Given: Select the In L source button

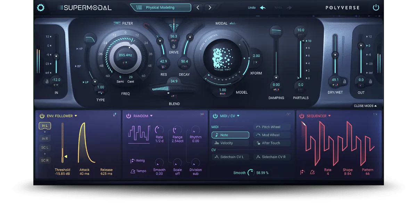Looking at the screenshot, I should click(x=45, y=126).
